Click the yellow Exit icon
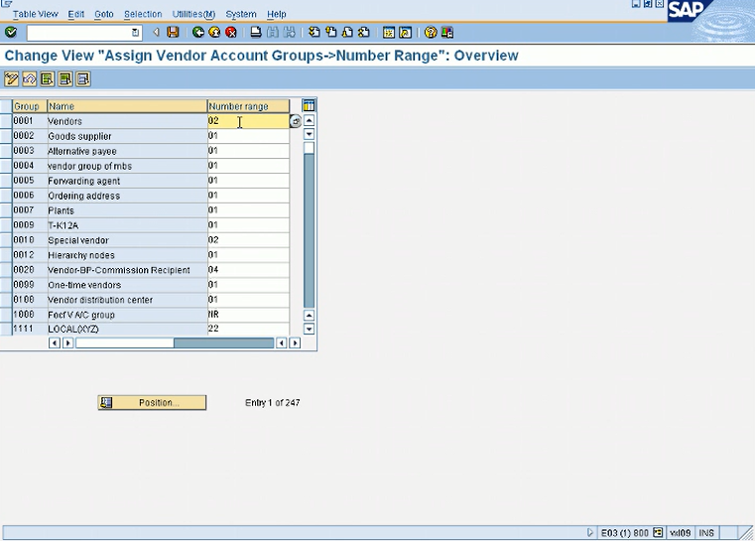This screenshot has height=541, width=755. (x=214, y=33)
